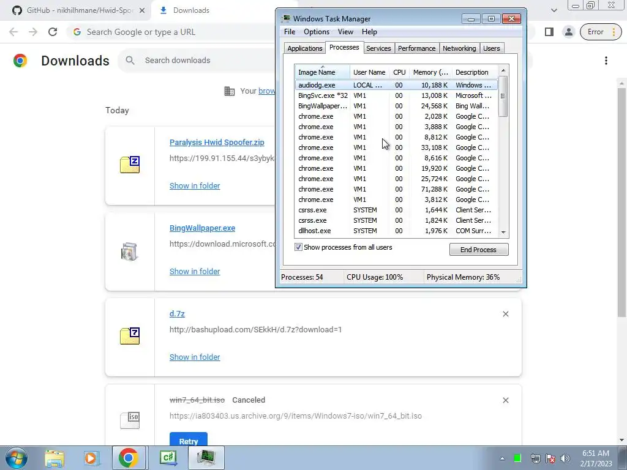
Task: Toggle Show processes from all users
Action: tap(298, 247)
